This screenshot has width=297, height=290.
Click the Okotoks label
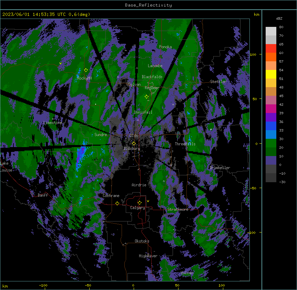click(x=142, y=241)
